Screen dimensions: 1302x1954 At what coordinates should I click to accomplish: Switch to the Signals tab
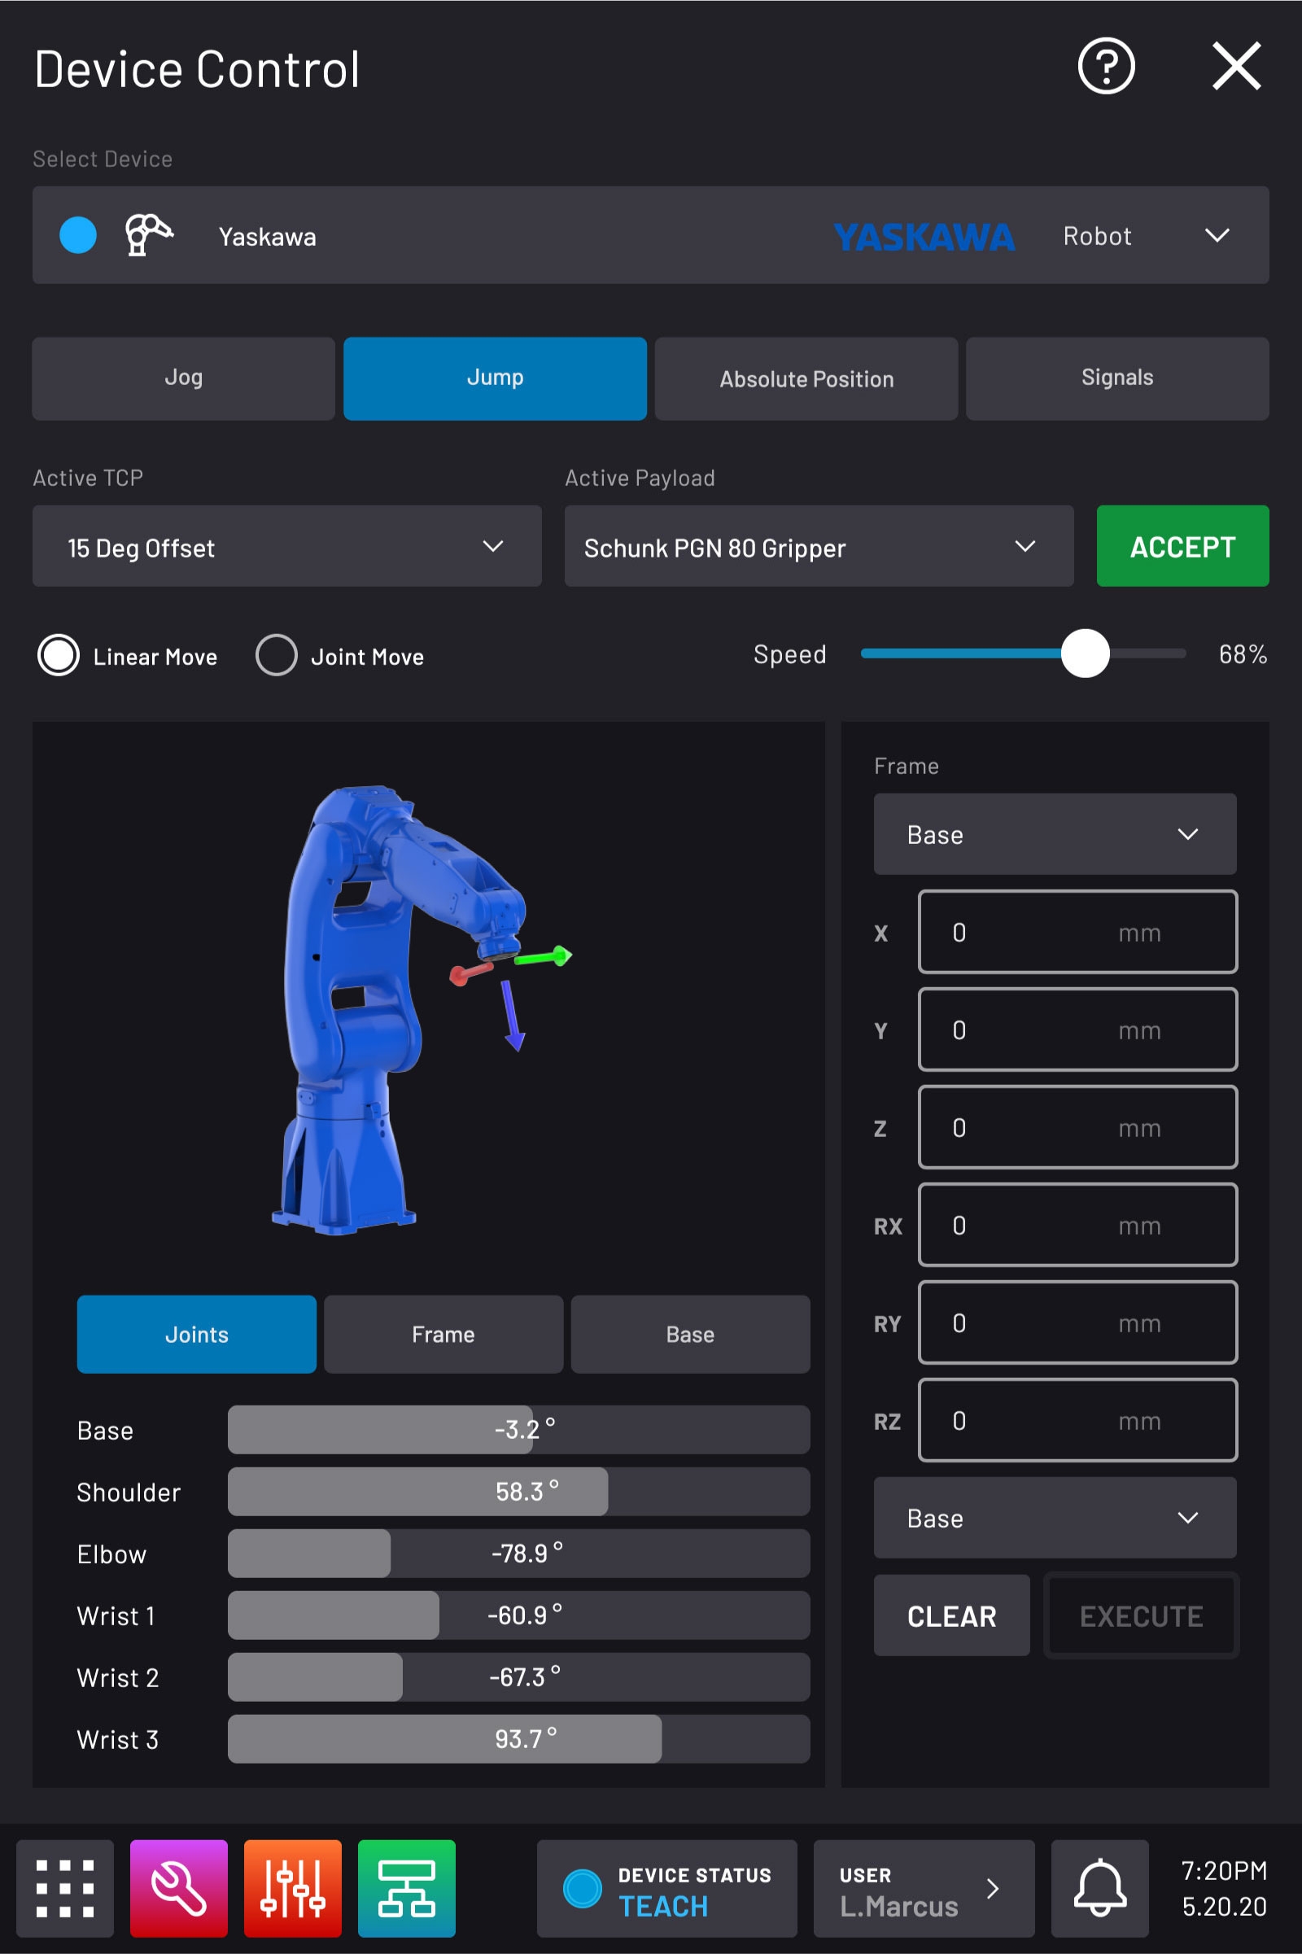[1116, 378]
